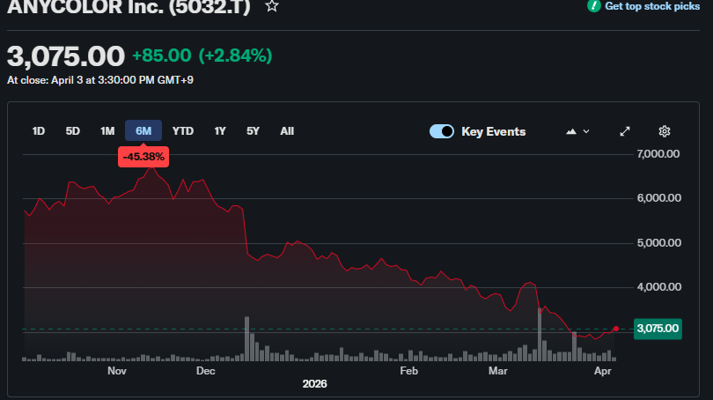Screen dimensions: 713x400
Task: Click the tallest mid-December volume bar
Action: tap(247, 338)
